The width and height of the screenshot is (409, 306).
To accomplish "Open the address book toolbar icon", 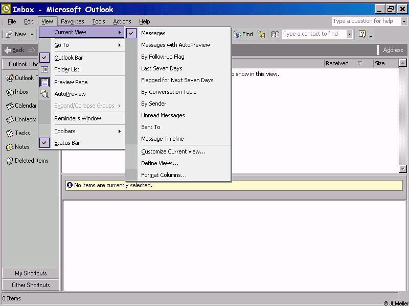I will [x=275, y=34].
